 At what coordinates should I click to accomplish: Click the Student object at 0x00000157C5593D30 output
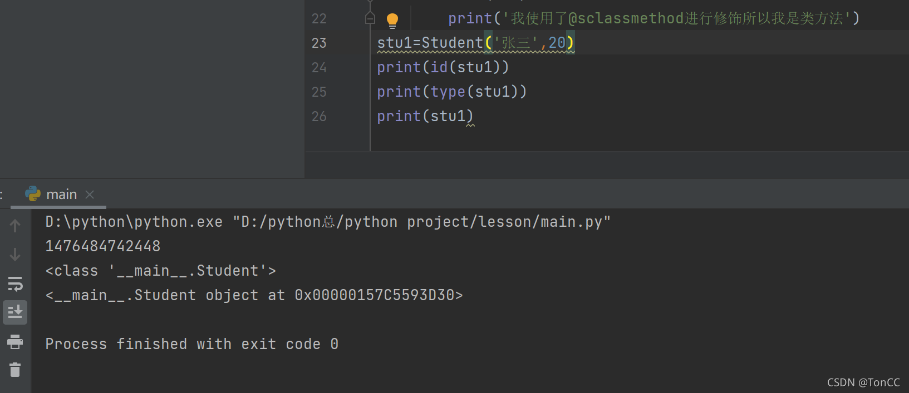click(x=254, y=295)
